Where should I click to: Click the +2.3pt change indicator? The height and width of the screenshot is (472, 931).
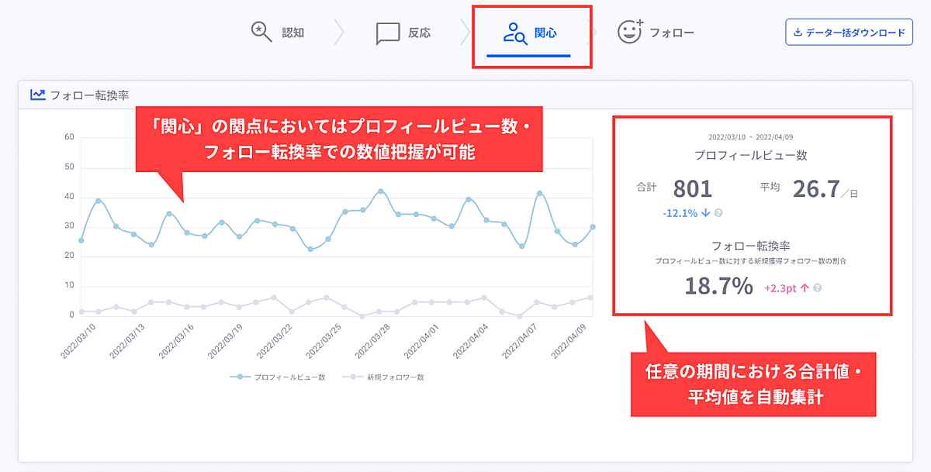point(786,288)
